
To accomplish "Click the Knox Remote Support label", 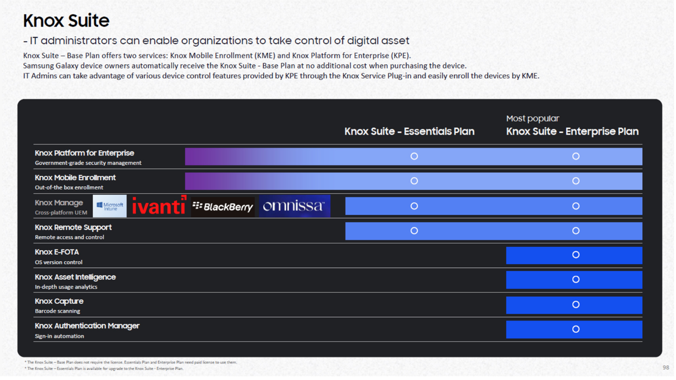I will (x=73, y=227).
